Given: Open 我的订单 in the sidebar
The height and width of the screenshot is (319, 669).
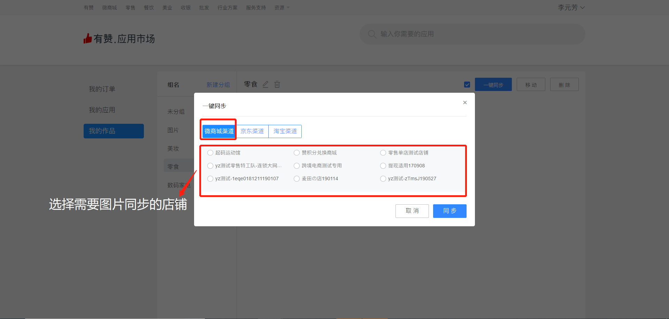Looking at the screenshot, I should [x=102, y=89].
